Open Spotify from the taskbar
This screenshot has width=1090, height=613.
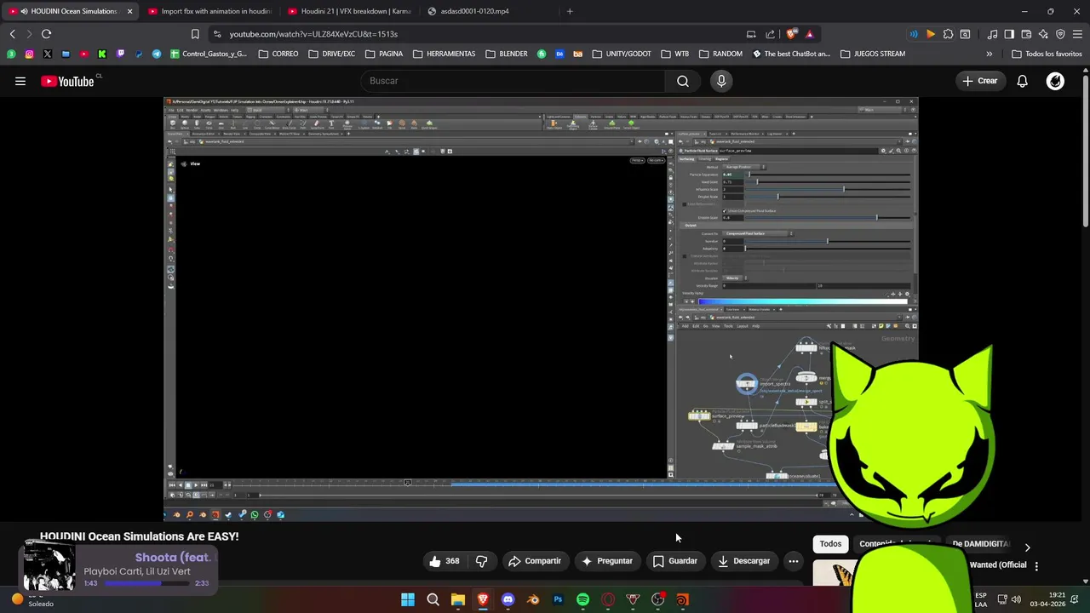coord(582,599)
